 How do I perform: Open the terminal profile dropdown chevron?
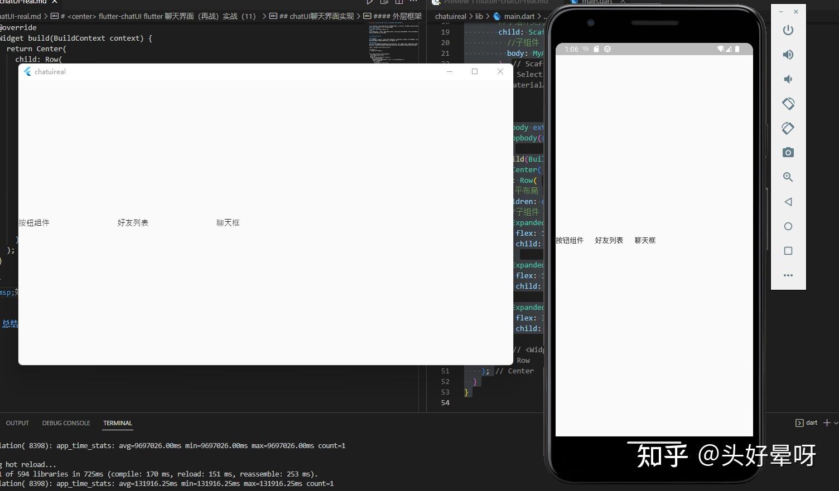[x=836, y=422]
